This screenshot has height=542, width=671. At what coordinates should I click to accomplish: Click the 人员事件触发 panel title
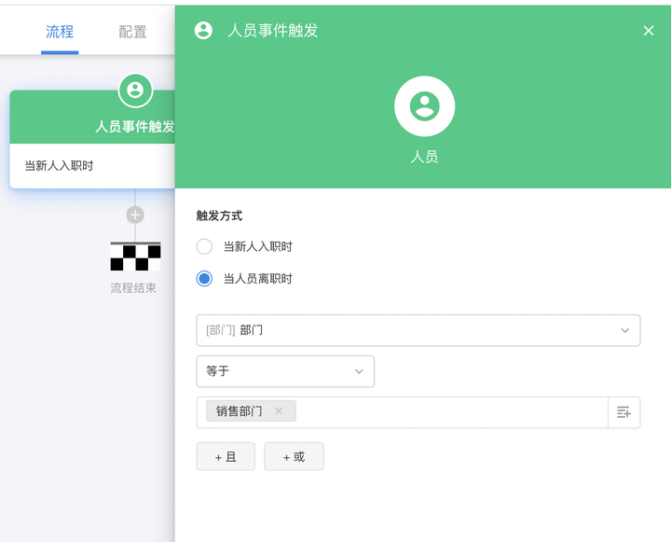(x=273, y=31)
